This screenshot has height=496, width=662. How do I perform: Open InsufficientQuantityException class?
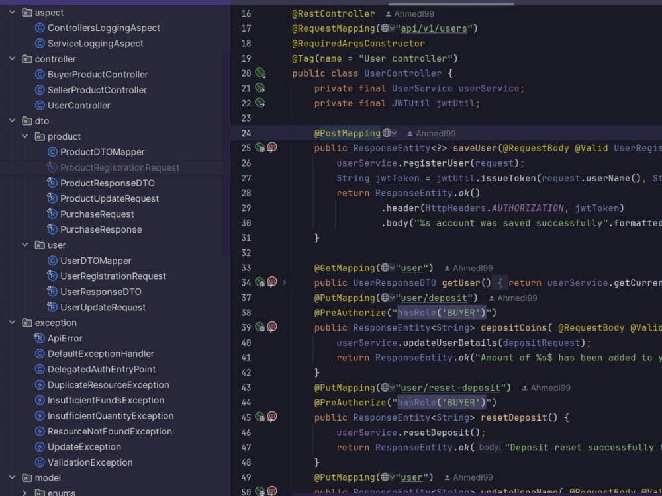[111, 416]
